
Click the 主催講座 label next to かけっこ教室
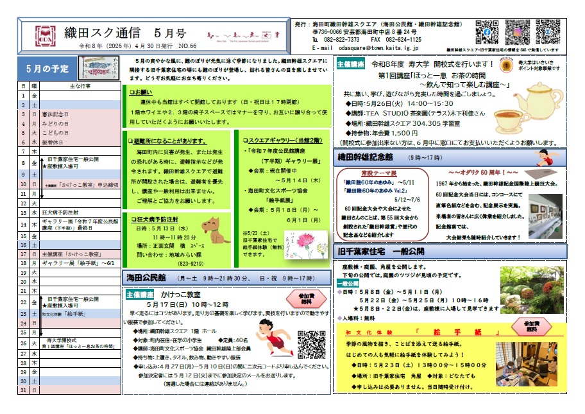140,295
